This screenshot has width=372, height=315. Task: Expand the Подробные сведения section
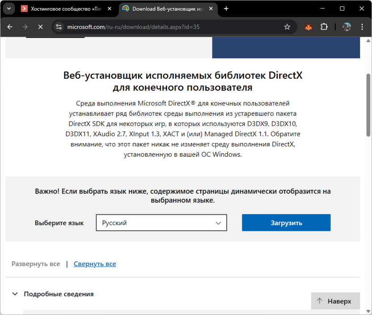pyautogui.click(x=53, y=294)
